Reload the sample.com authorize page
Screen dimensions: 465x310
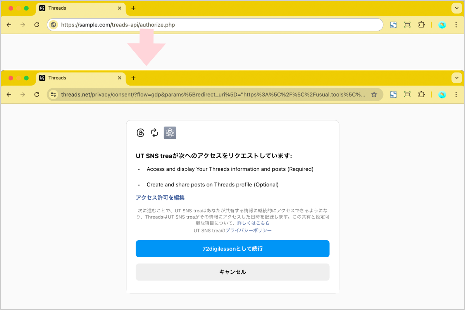pos(37,25)
